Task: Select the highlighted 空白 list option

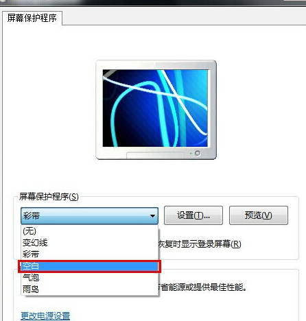Action: (x=89, y=266)
